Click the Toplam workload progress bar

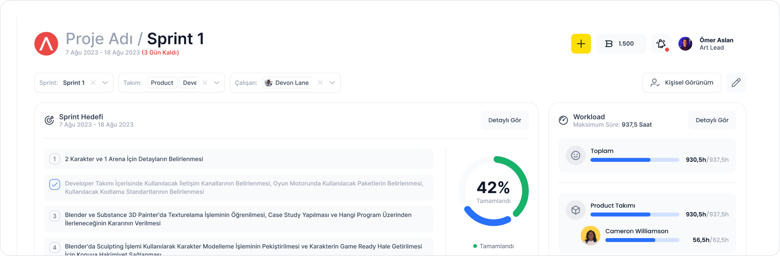(635, 160)
